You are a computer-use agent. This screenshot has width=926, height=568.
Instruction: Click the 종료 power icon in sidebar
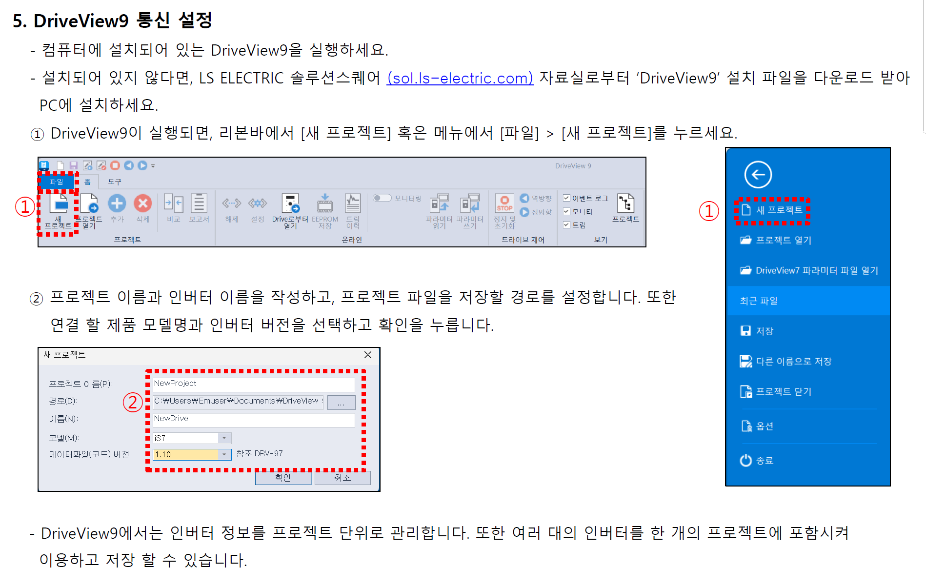click(745, 460)
